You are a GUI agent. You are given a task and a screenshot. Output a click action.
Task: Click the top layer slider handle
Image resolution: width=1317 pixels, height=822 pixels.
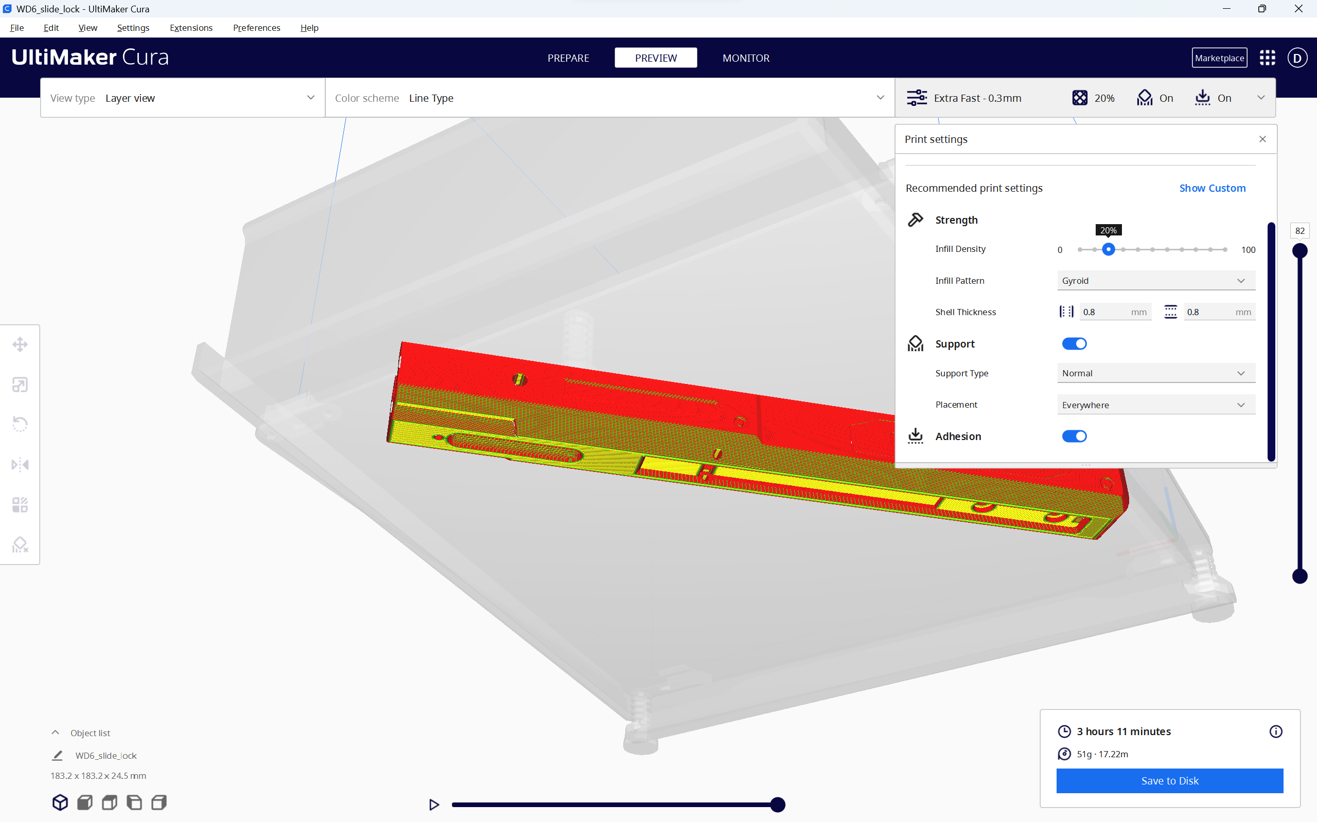pyautogui.click(x=1300, y=251)
